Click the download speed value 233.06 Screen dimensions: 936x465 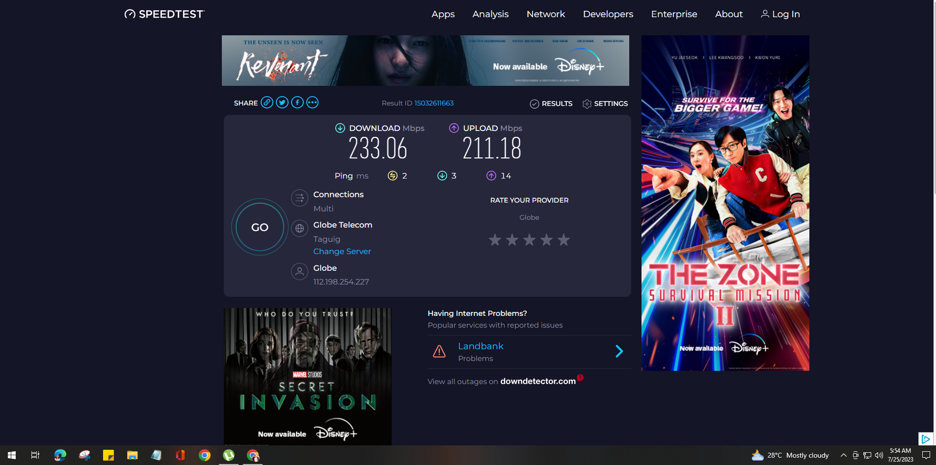tap(378, 148)
